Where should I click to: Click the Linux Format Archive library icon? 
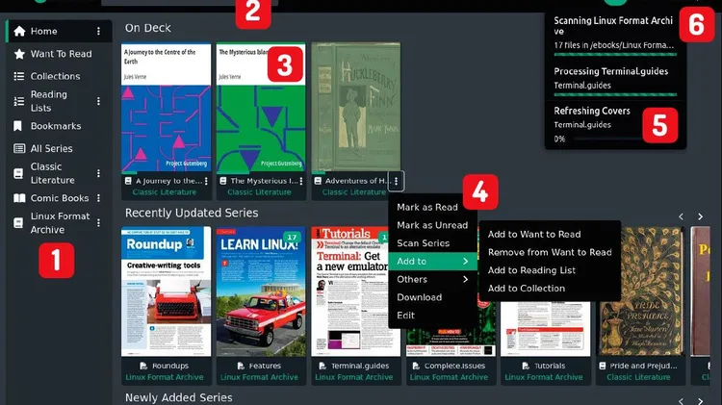(x=18, y=223)
